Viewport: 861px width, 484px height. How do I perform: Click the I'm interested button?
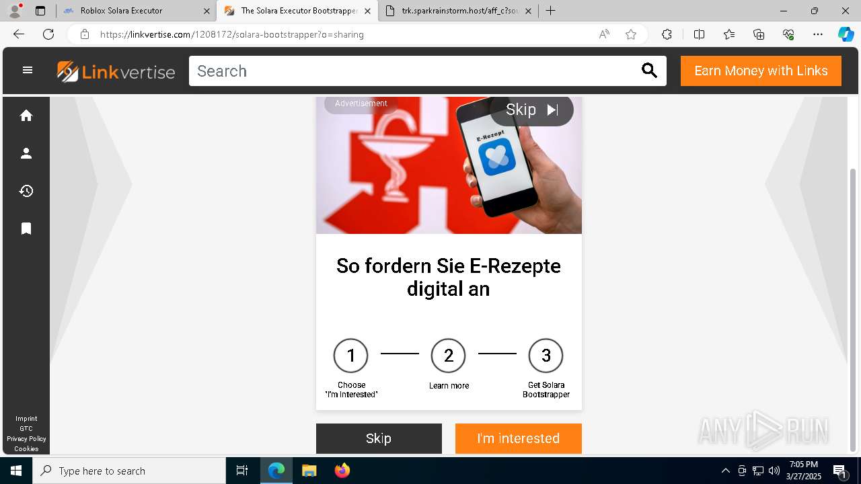[518, 438]
